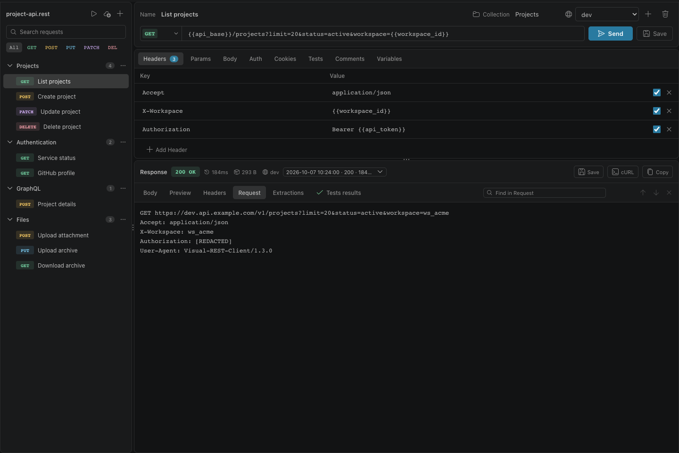Save the response to file
The width and height of the screenshot is (679, 453).
pos(588,172)
